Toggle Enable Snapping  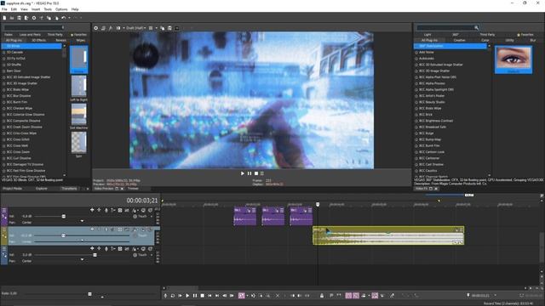click(348, 296)
